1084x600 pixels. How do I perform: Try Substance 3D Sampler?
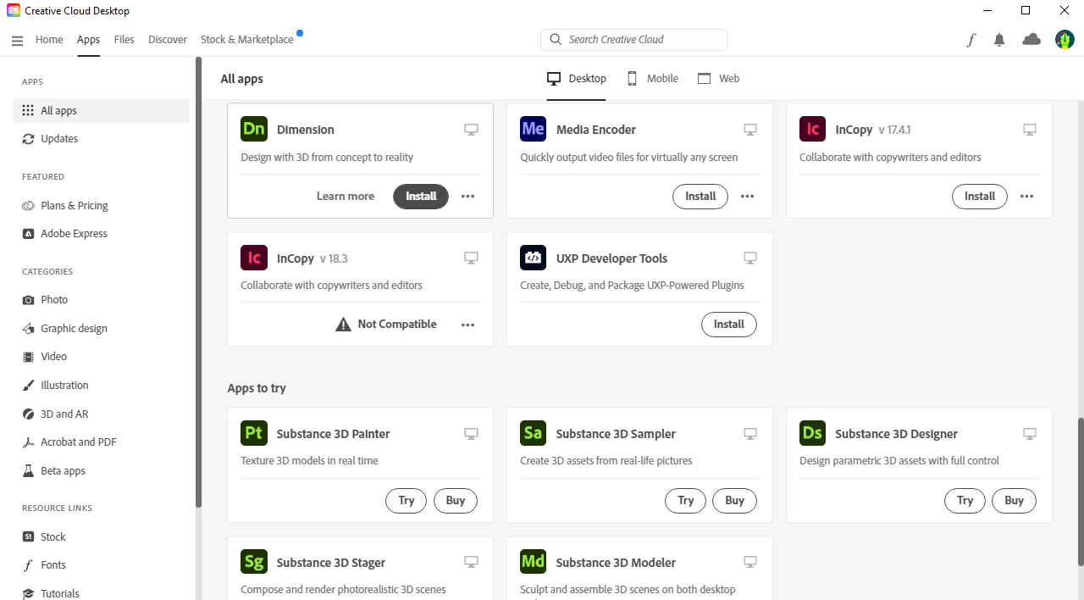pos(686,501)
